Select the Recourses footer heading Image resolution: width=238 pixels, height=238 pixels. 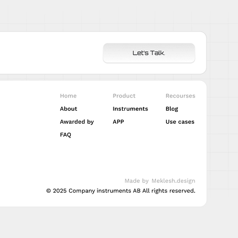[180, 96]
